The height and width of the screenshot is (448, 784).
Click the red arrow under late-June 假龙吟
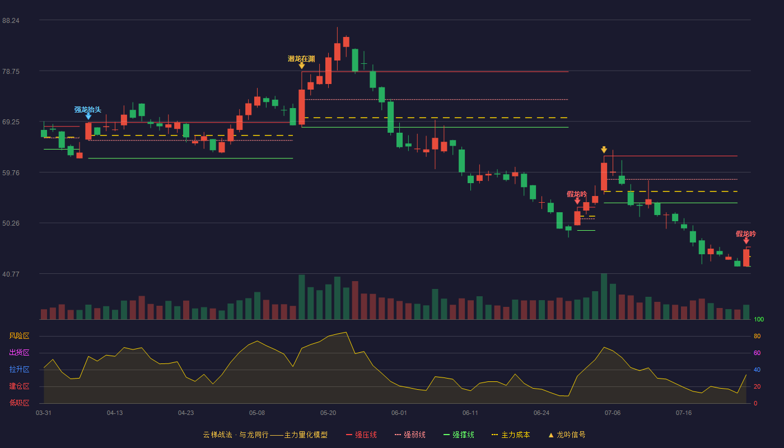click(577, 201)
